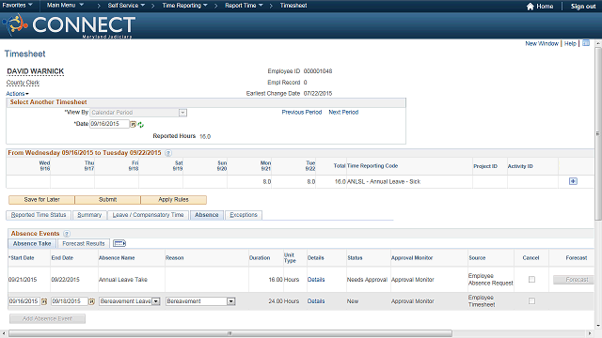Click the Home icon in the top bar
Screen dimensions: 602x338
(531, 7)
